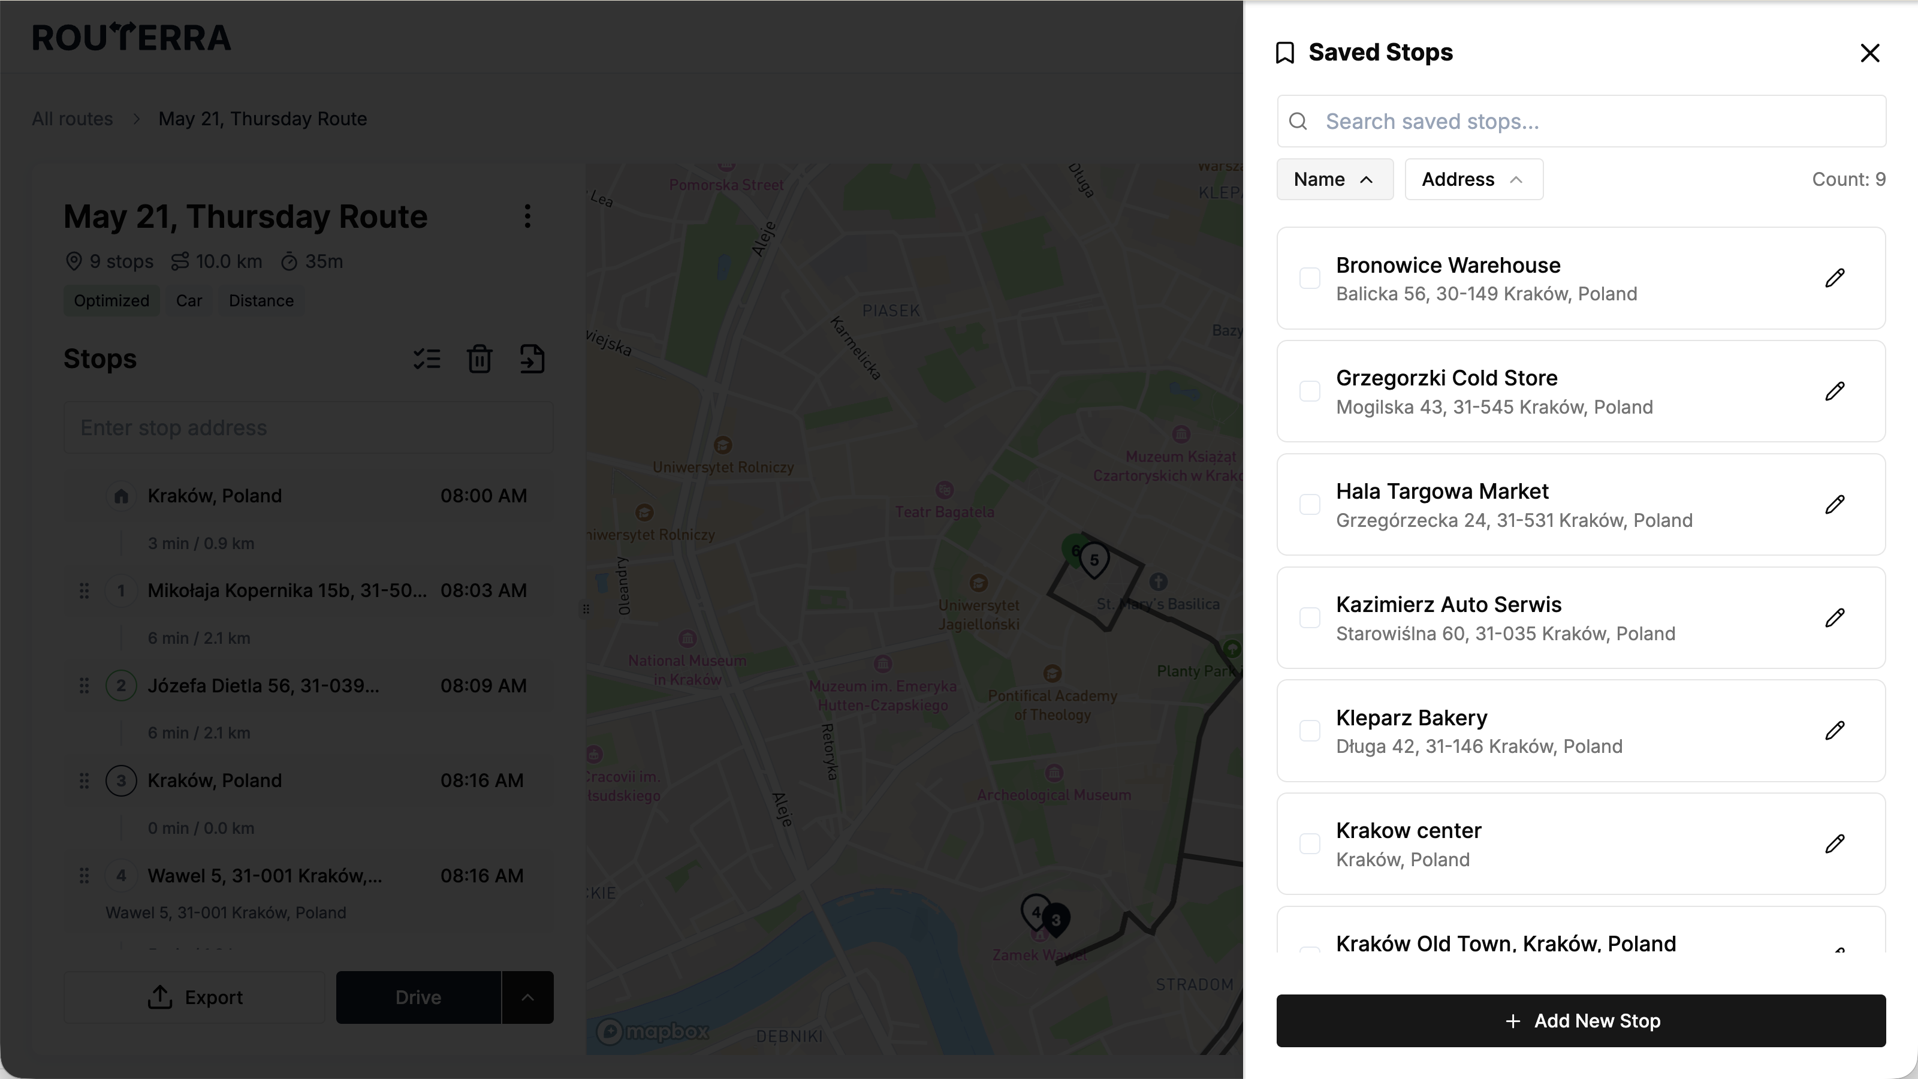Click the Car vehicle tag

(189, 301)
